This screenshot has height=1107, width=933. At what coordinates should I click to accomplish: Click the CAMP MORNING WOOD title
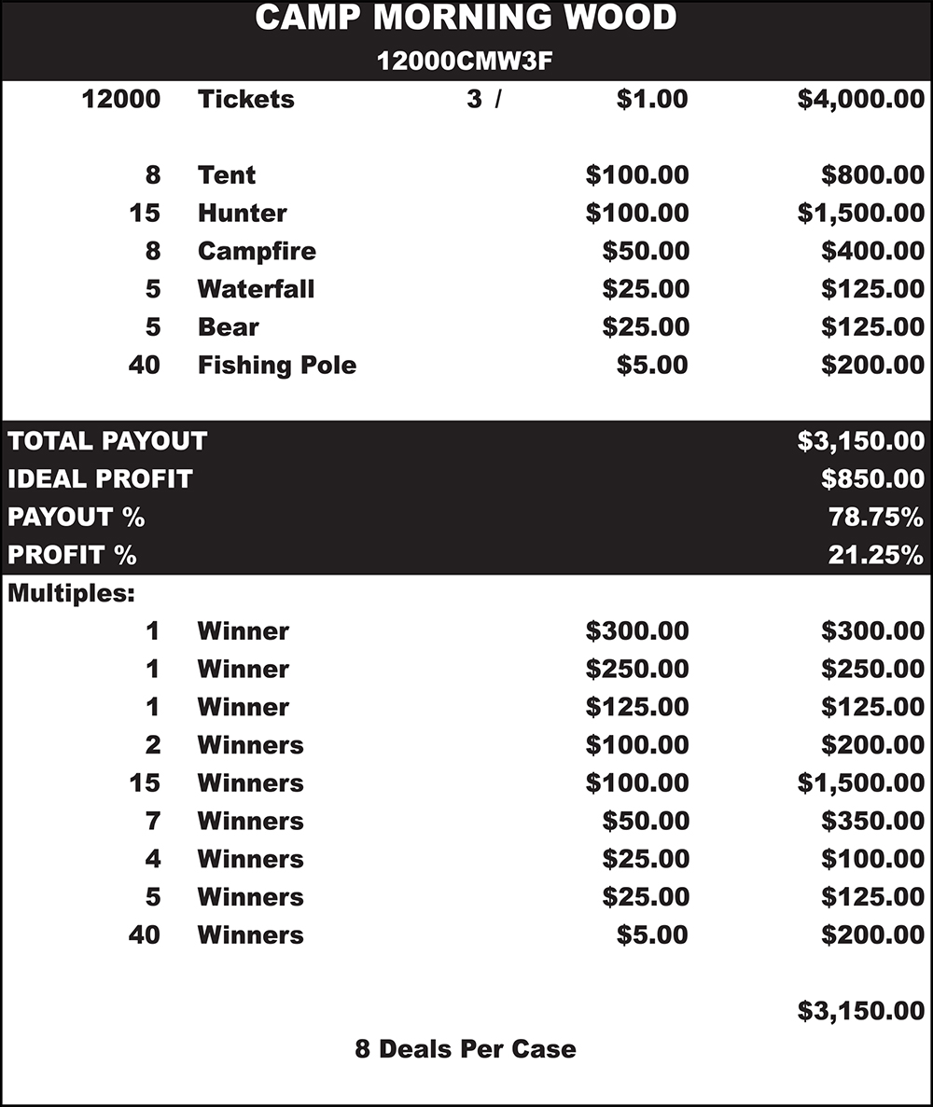466,19
